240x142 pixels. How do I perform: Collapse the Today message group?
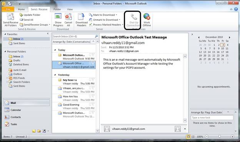[55, 50]
